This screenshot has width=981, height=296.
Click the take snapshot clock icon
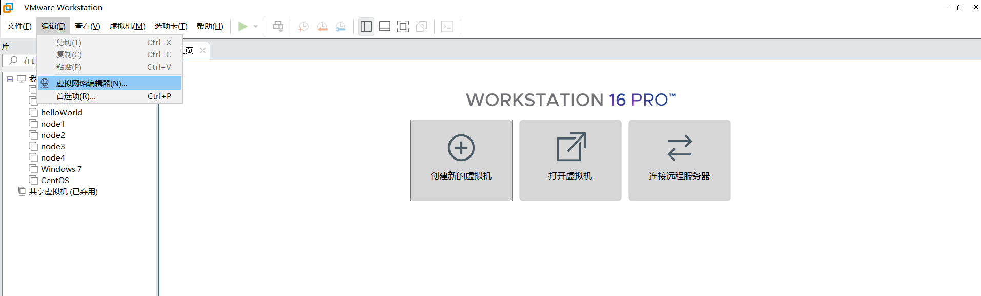pyautogui.click(x=303, y=27)
